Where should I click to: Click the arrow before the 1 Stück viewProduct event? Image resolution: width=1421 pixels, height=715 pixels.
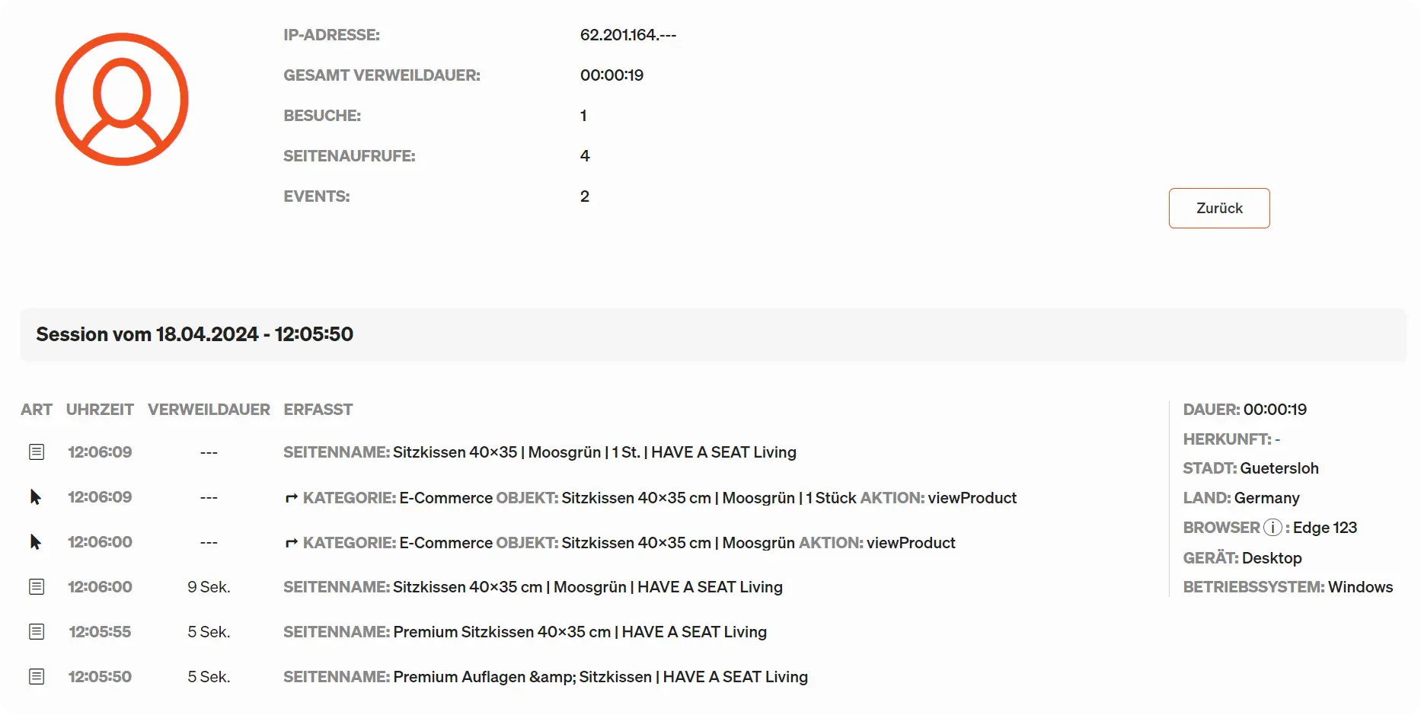click(x=291, y=498)
